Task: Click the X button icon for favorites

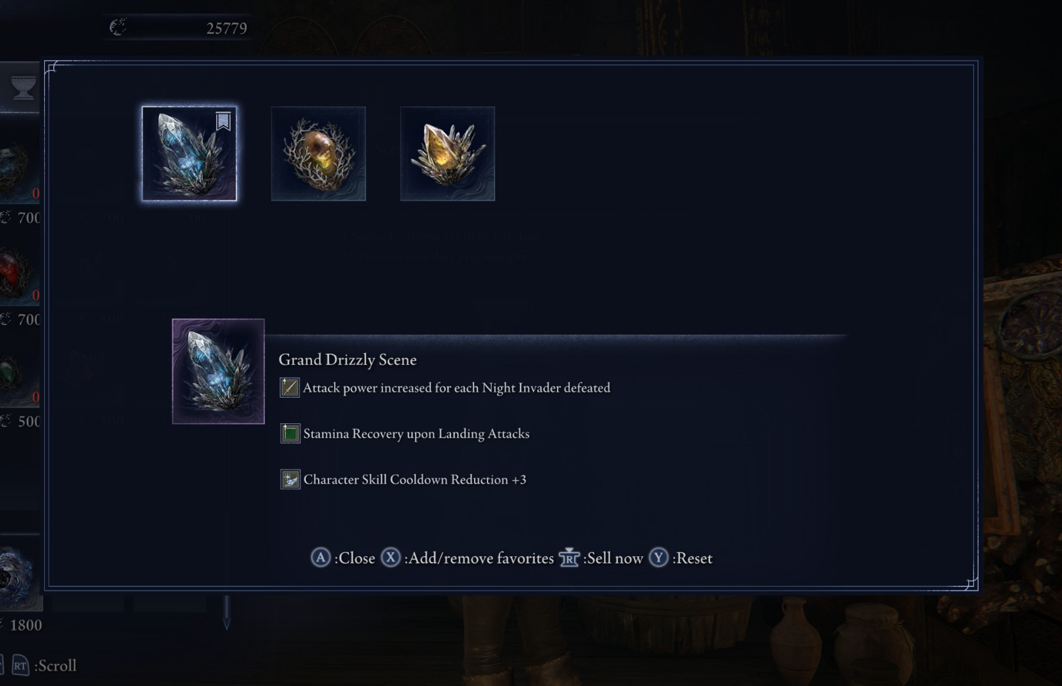Action: 390,558
